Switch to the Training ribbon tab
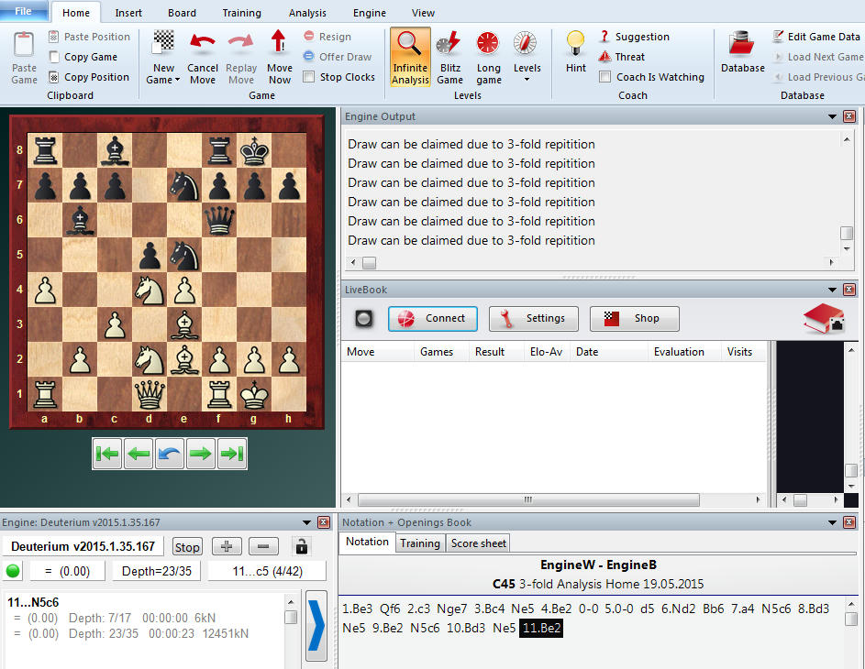This screenshot has height=669, width=865. coord(241,13)
